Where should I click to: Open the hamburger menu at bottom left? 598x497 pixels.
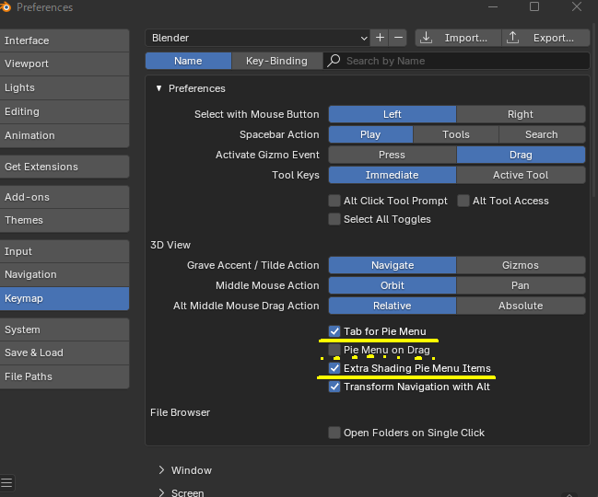(7, 482)
